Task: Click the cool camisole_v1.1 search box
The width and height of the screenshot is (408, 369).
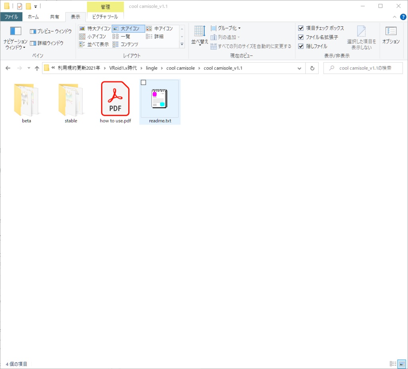Action: (x=363, y=68)
